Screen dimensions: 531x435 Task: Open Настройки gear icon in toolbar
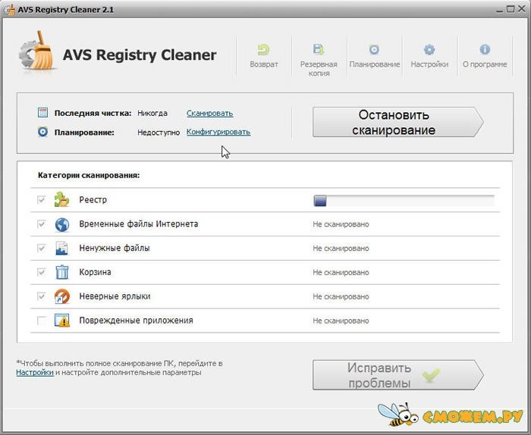click(429, 50)
